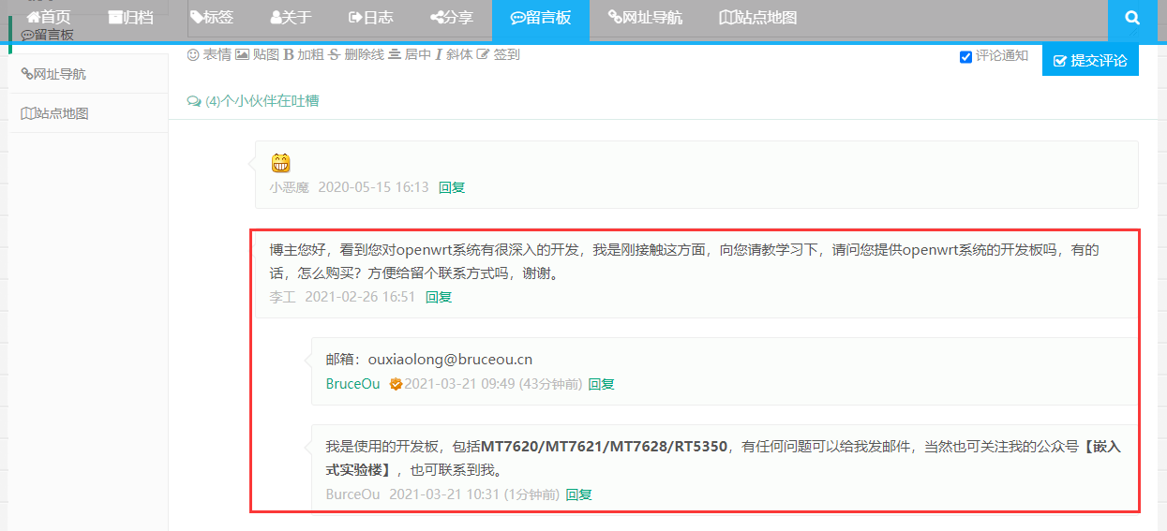Apply bold with the 加粗 tool

tap(304, 54)
